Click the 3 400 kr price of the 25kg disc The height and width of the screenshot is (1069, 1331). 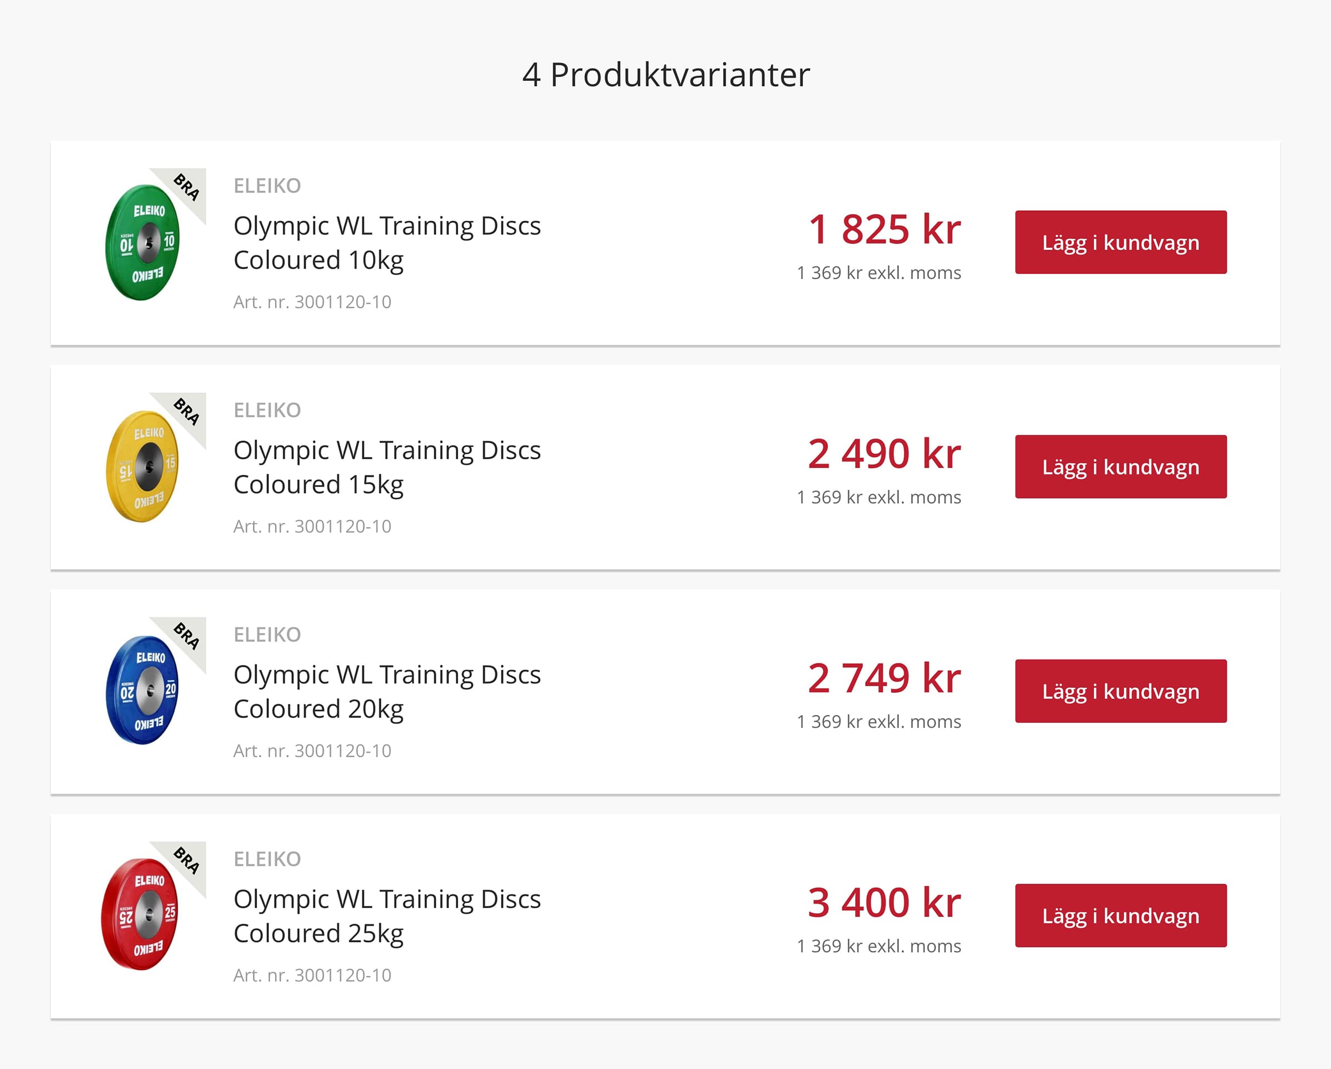point(882,901)
